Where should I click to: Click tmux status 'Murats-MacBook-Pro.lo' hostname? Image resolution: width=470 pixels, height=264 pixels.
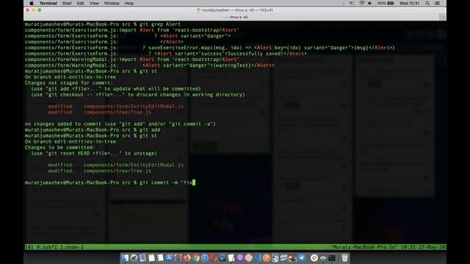(x=364, y=247)
